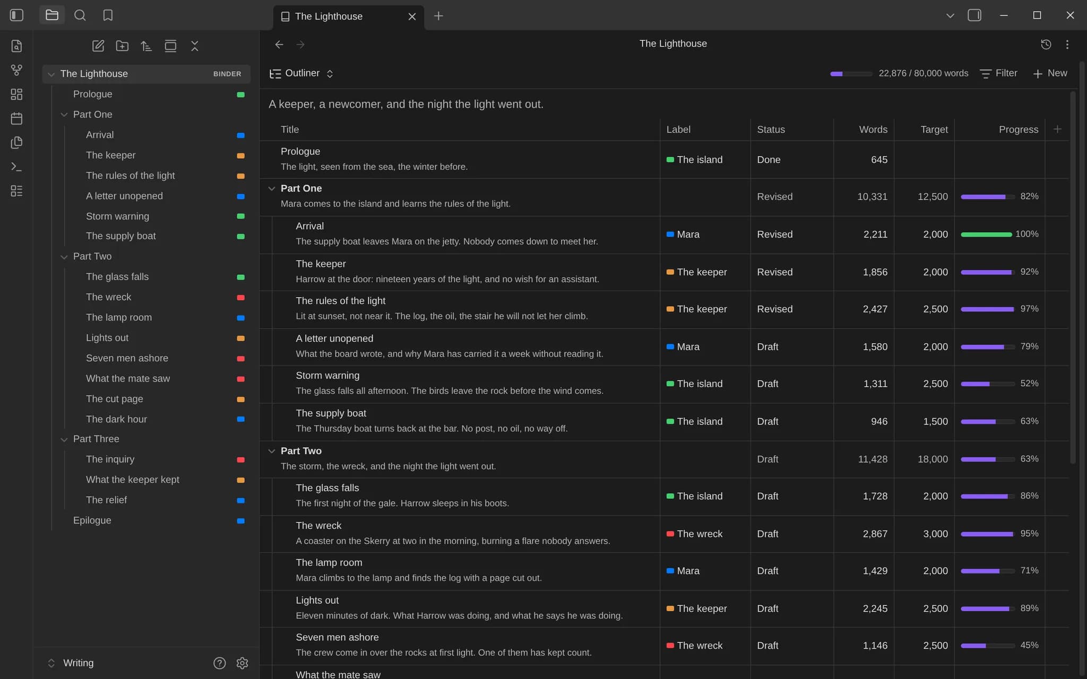Collapse Part Two in the binder
The height and width of the screenshot is (679, 1087).
coord(64,257)
